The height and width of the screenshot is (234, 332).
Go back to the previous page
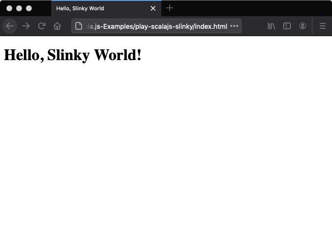coord(10,26)
